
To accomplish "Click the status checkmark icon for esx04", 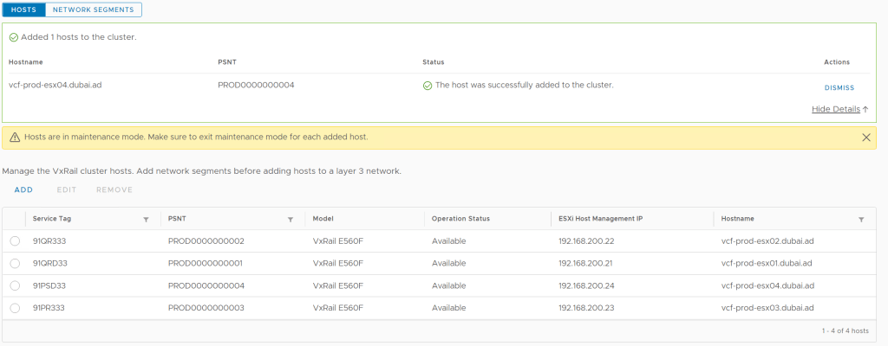I will pyautogui.click(x=428, y=86).
